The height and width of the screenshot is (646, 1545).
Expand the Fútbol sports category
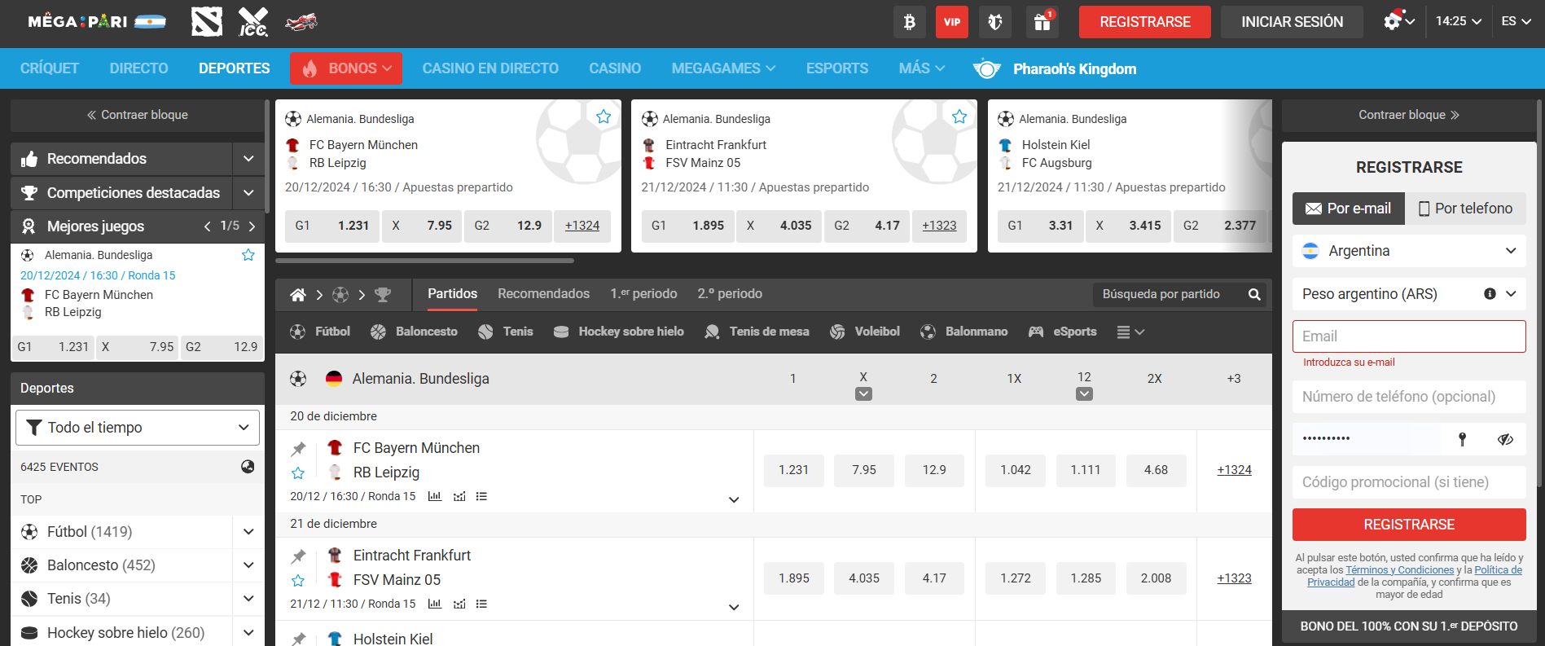248,532
